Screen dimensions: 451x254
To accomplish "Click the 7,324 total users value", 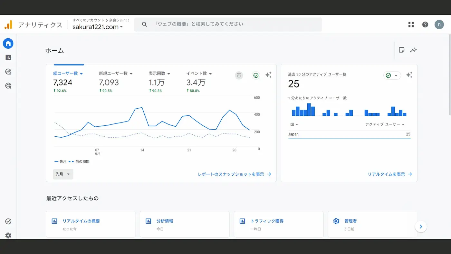I will 63,83.
